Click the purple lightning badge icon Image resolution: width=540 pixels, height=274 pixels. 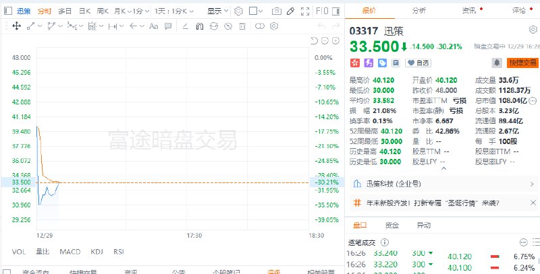(x=369, y=63)
